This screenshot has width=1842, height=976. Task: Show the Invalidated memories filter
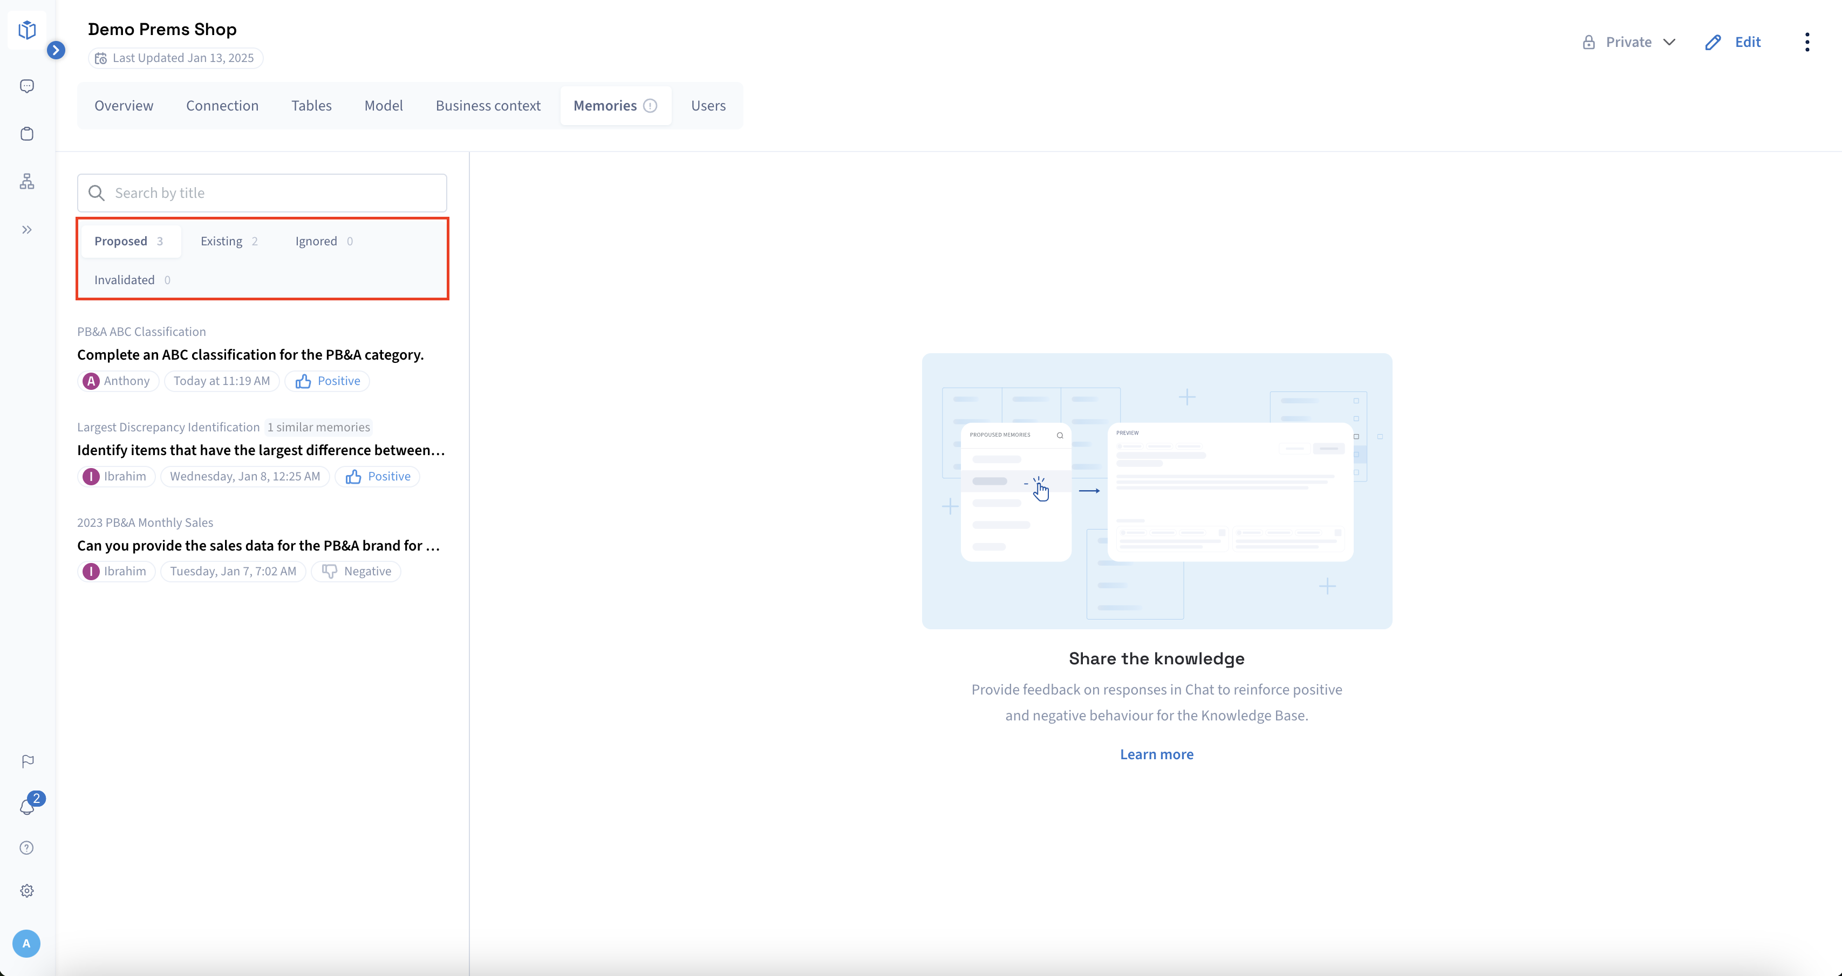(x=132, y=280)
